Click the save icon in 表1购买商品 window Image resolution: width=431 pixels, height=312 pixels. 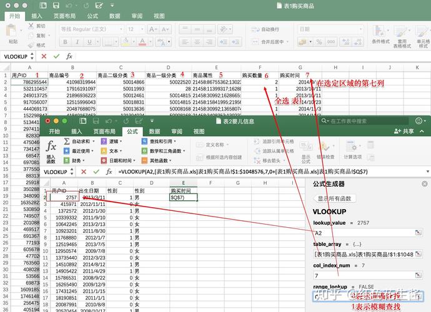(x=56, y=5)
